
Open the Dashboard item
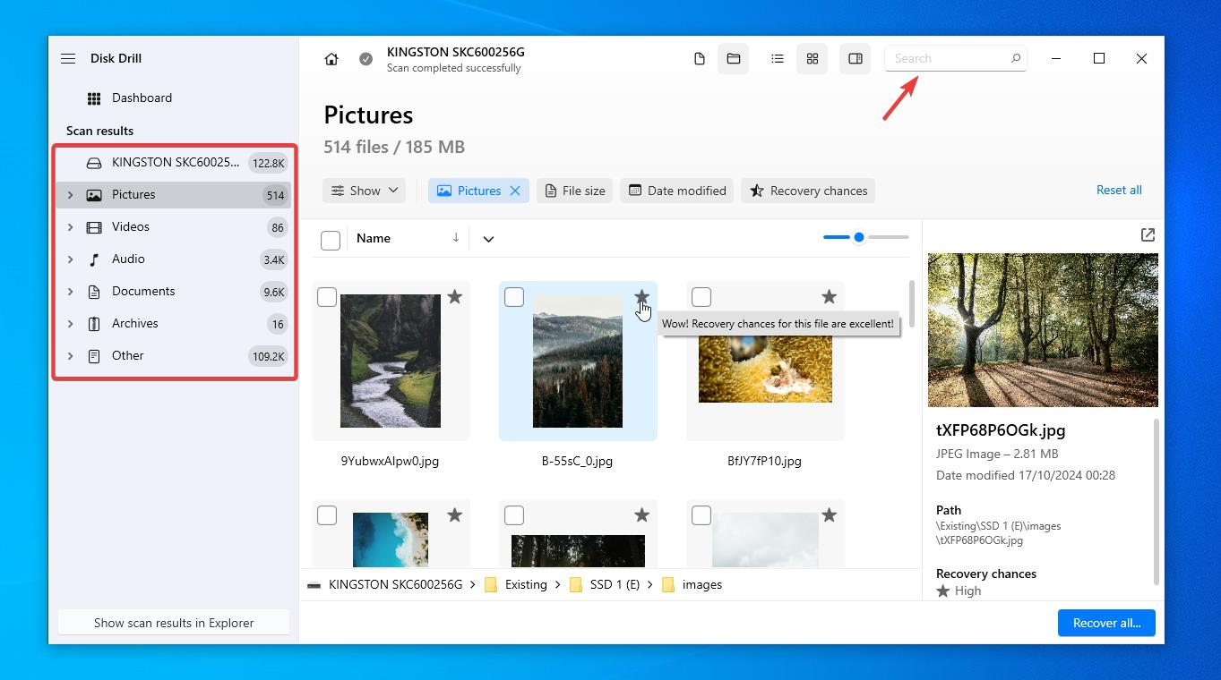coord(174,98)
